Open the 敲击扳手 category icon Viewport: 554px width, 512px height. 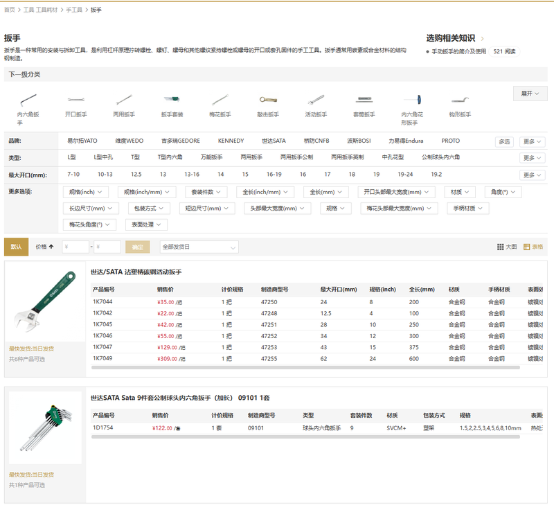pos(268,100)
